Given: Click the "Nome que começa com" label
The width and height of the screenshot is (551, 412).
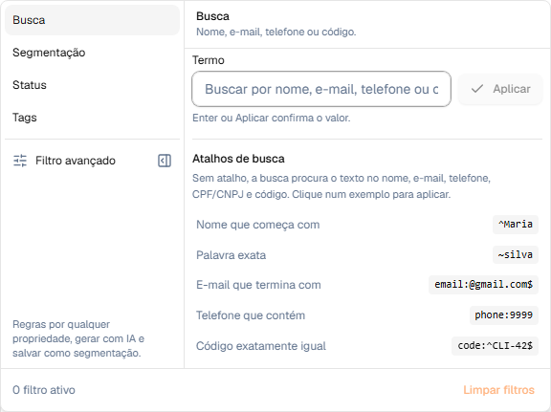Looking at the screenshot, I should (x=258, y=225).
